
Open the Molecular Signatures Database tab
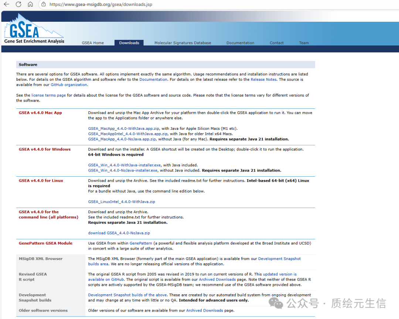pyautogui.click(x=183, y=43)
